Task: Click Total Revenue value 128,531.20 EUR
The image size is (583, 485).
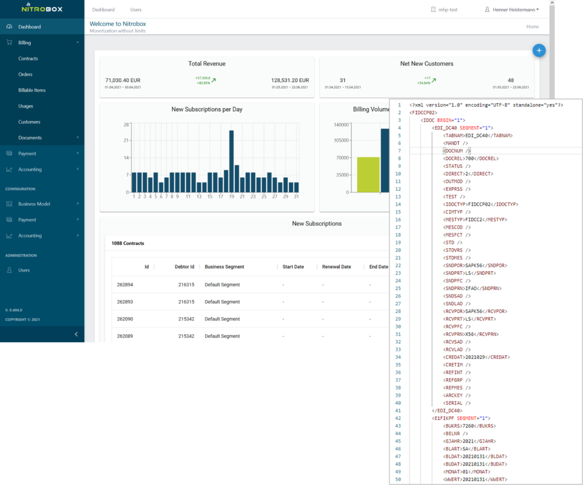Action: 290,80
